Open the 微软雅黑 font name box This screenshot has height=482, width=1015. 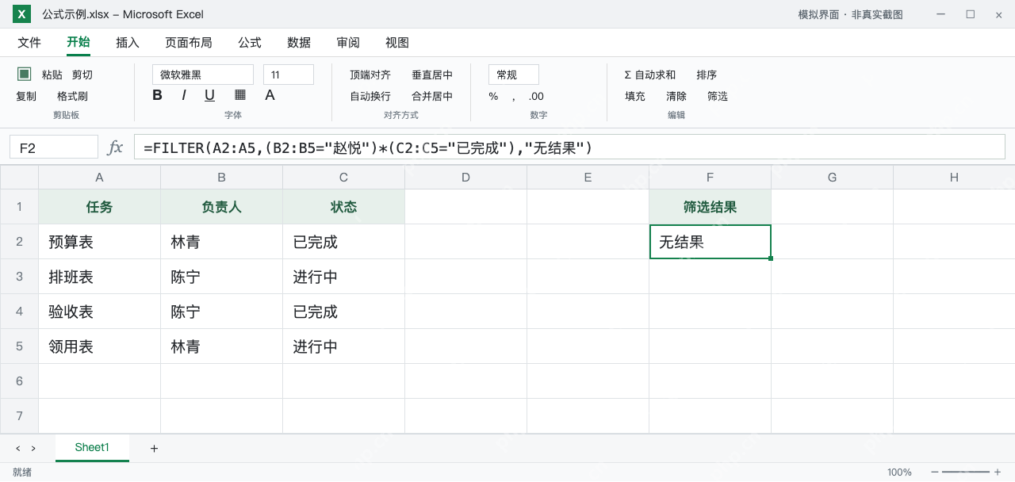coord(203,75)
